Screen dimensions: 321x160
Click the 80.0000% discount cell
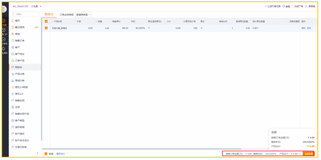(138, 28)
